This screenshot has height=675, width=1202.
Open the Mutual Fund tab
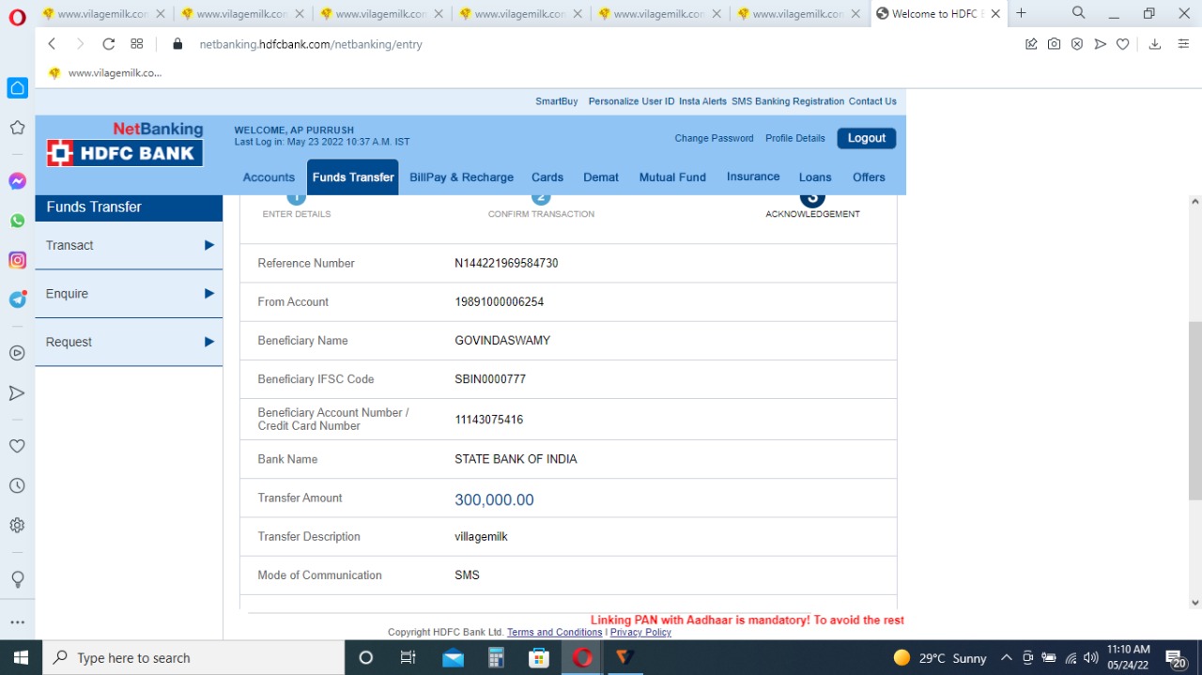(x=672, y=177)
